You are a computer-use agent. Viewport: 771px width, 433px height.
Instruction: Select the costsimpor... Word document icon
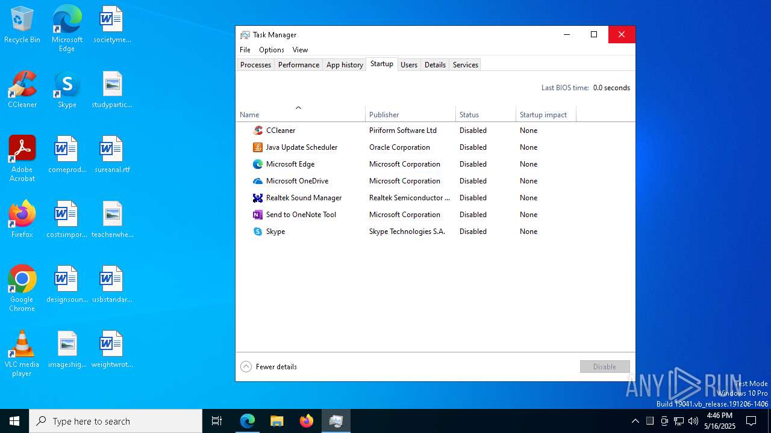pos(67,220)
